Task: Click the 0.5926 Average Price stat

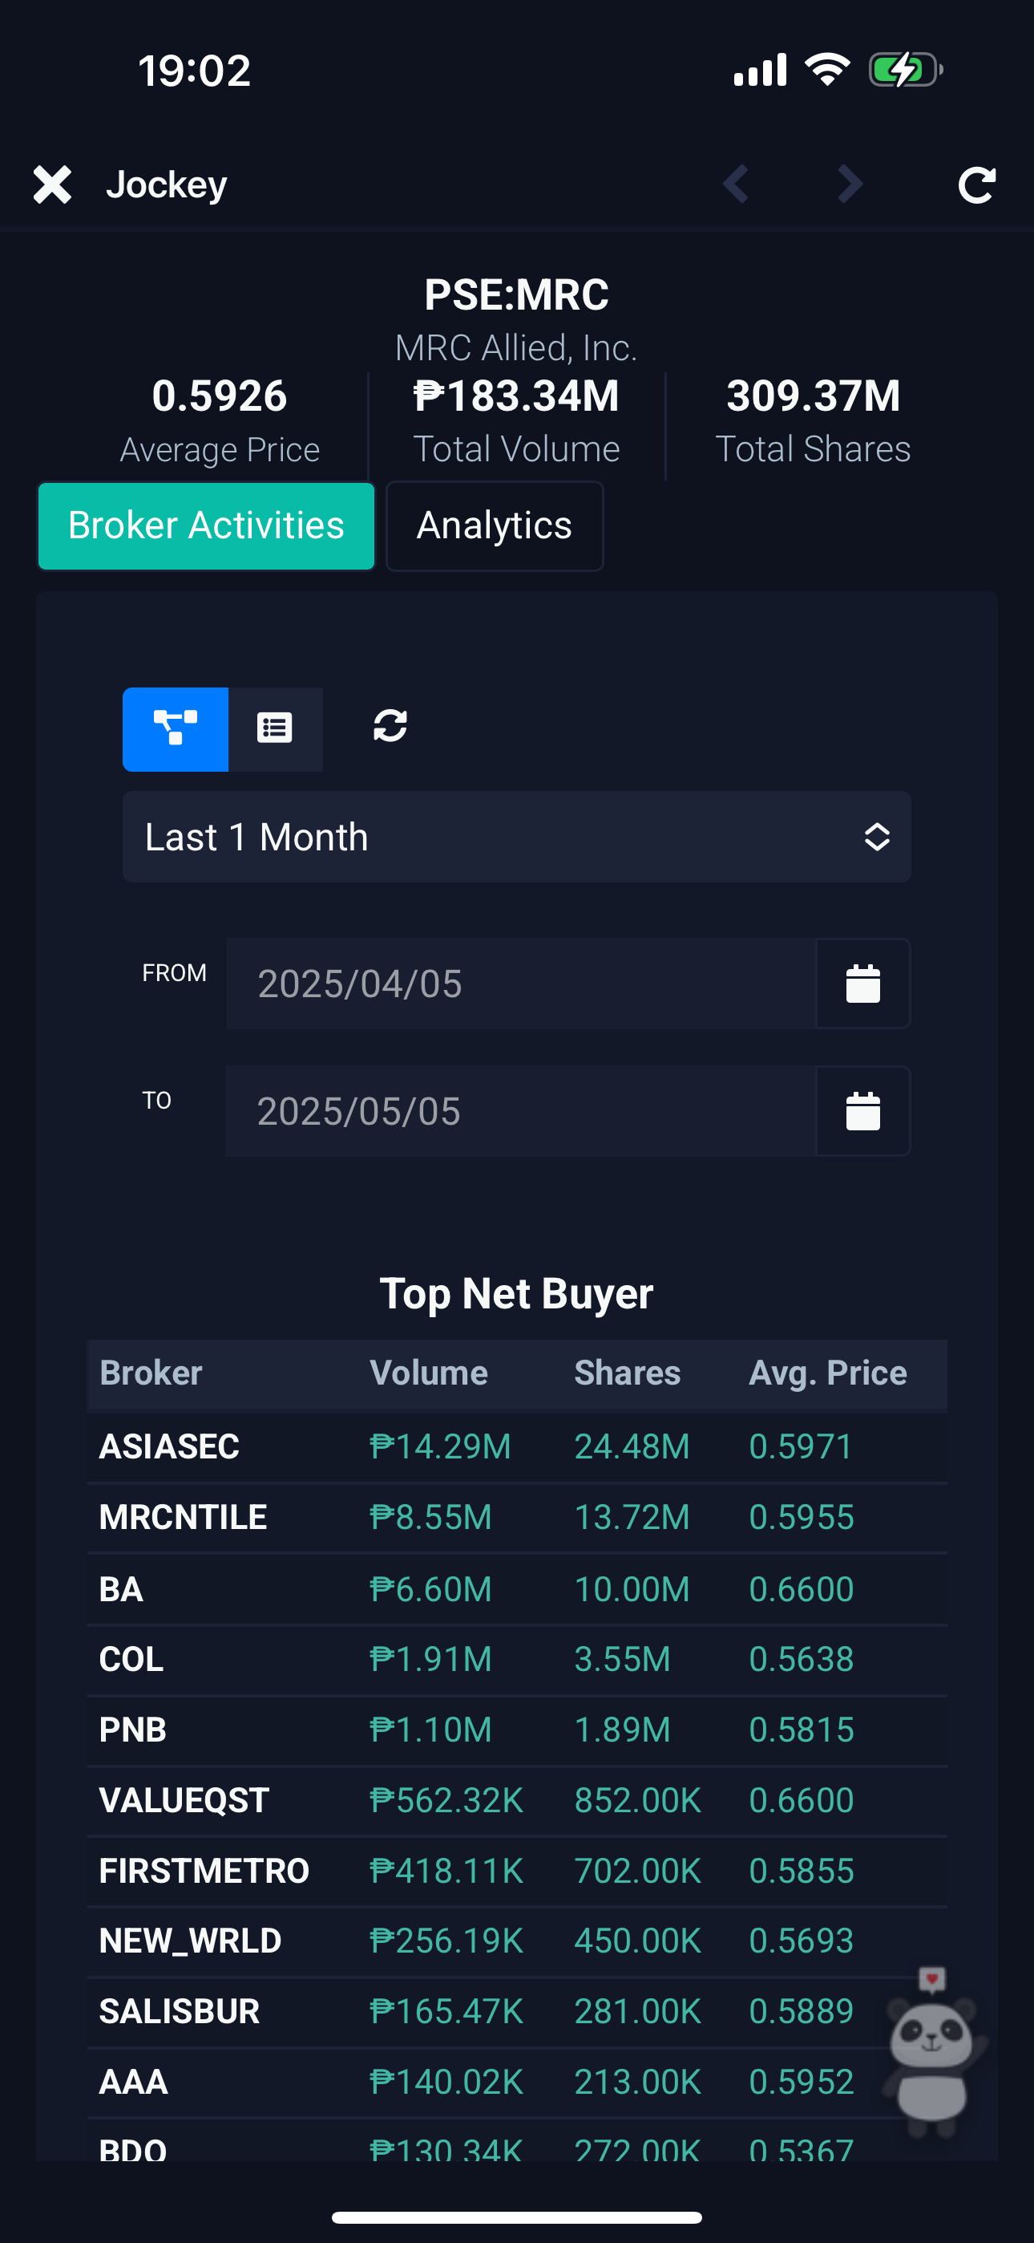Action: [220, 420]
